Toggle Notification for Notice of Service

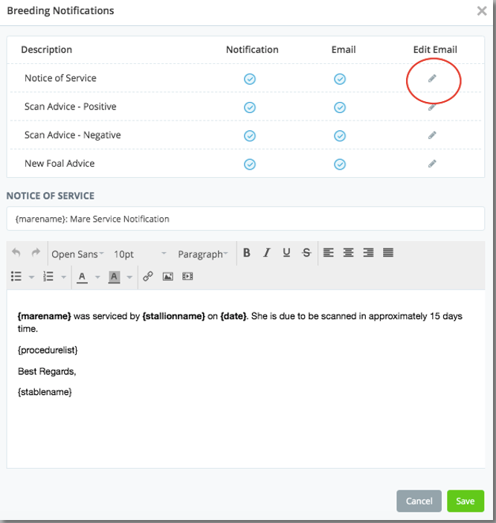250,79
